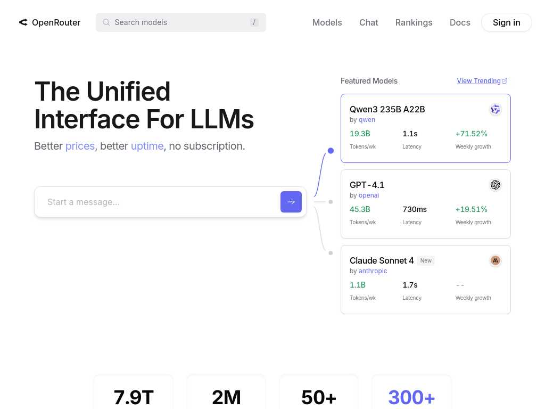Click the 1.1s latency value

coord(410,134)
